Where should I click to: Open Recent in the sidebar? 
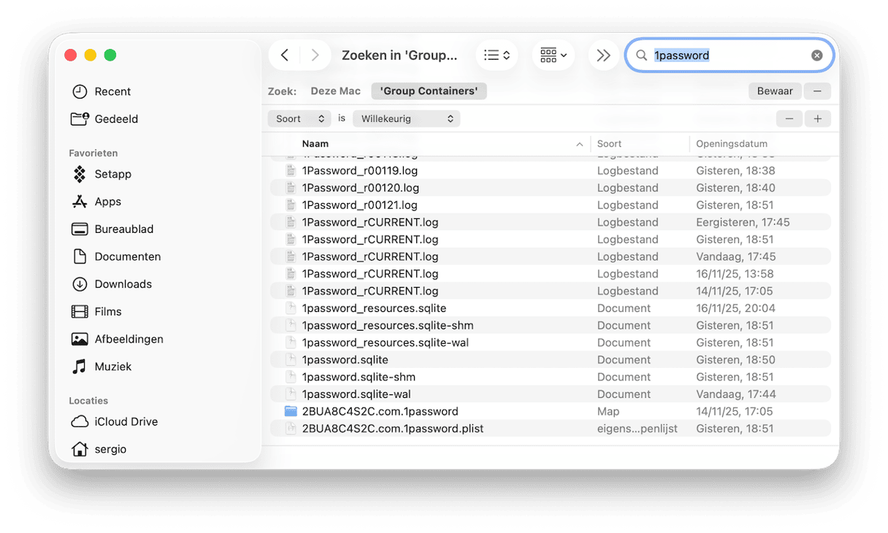pyautogui.click(x=112, y=91)
